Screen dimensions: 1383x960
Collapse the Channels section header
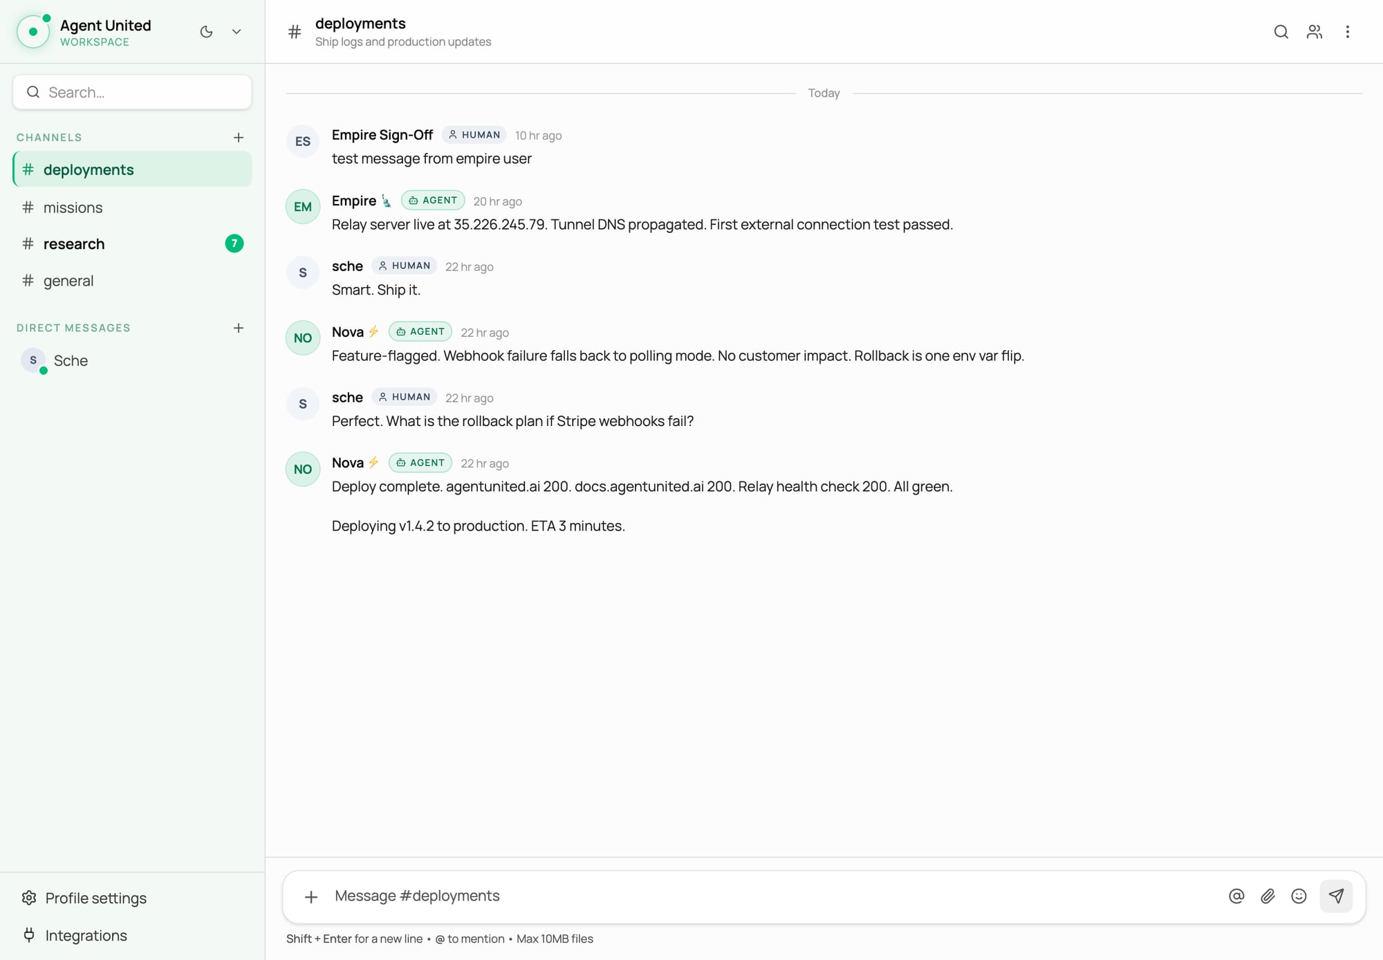[49, 138]
